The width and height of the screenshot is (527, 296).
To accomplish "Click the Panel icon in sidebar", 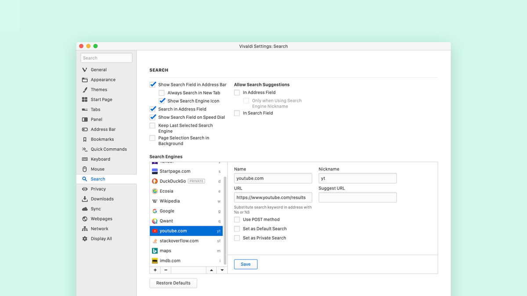I will pos(85,119).
